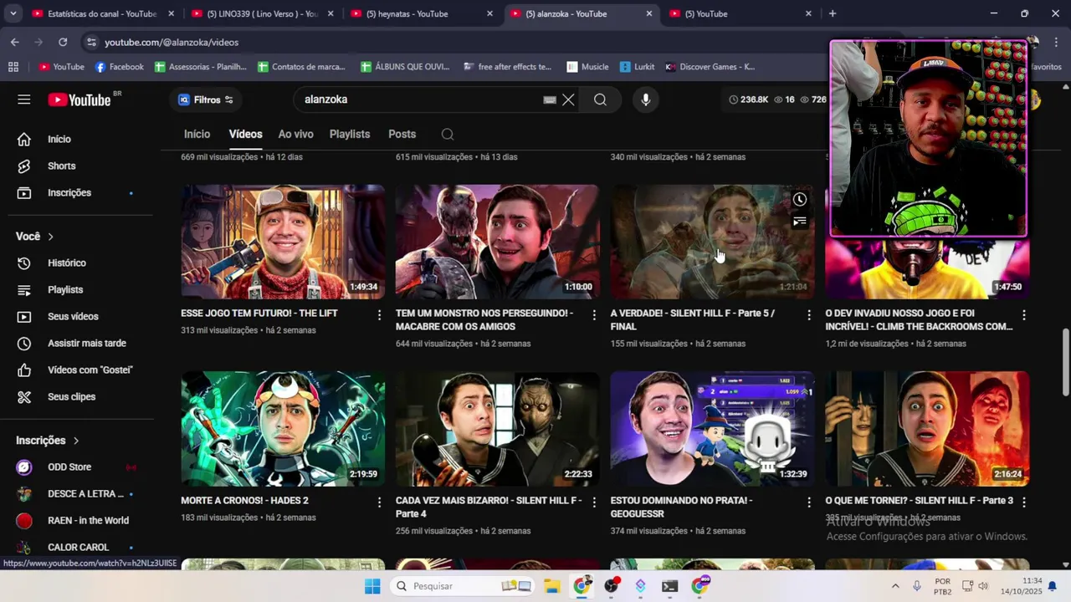Open ESTOU DOMINANDO NO PRATA title

pos(681,508)
